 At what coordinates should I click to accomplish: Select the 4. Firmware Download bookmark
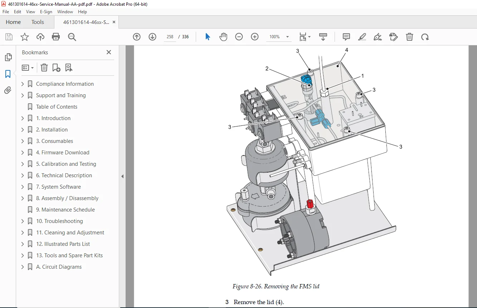63,153
